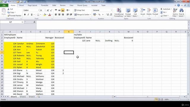Toggle align text left

click(x=56, y=15)
